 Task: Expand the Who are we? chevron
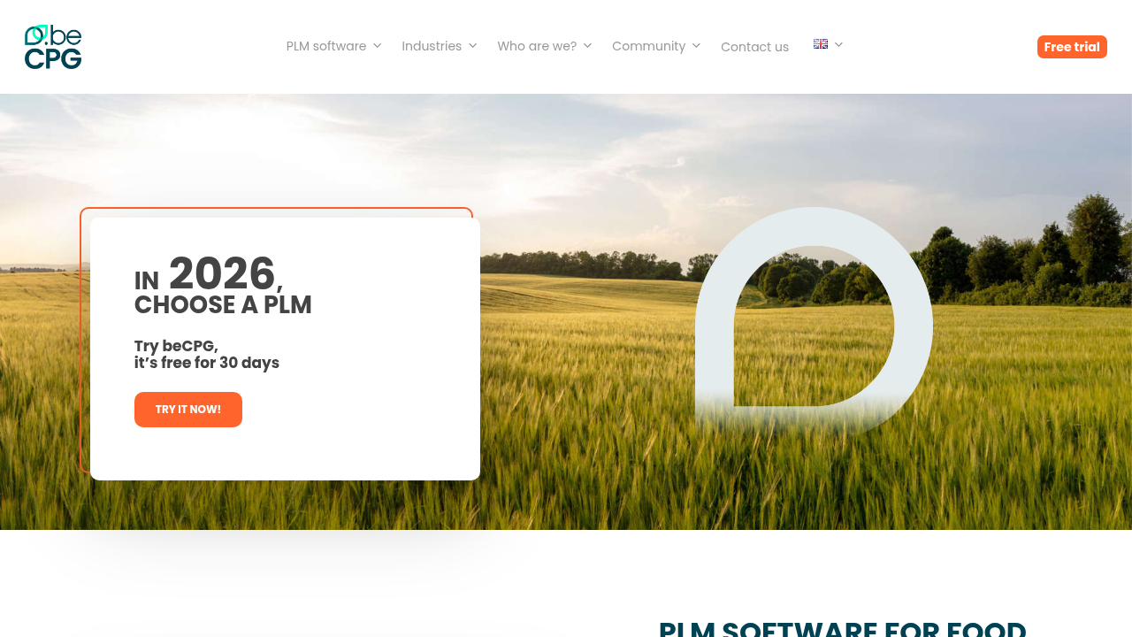point(587,46)
